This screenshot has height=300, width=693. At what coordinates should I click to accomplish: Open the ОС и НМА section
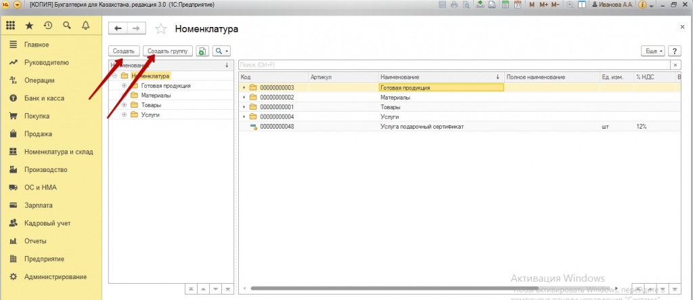point(40,188)
